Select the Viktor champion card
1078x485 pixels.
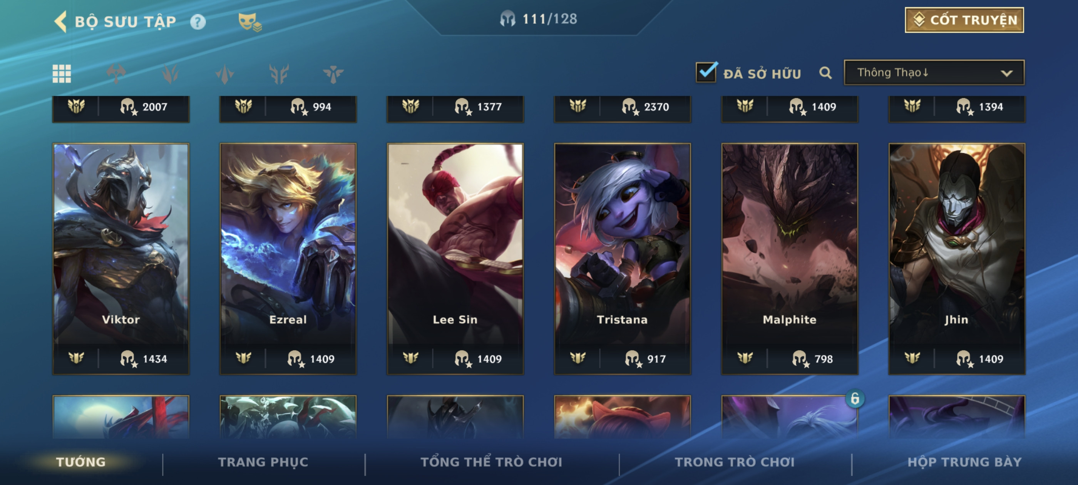coord(121,259)
